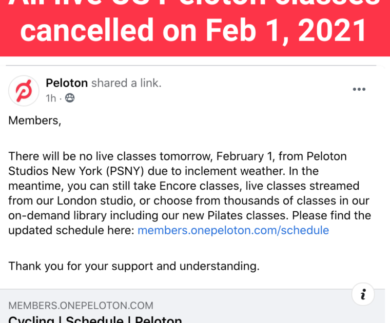
Task: Open the Peloton page name link
Action: point(67,83)
